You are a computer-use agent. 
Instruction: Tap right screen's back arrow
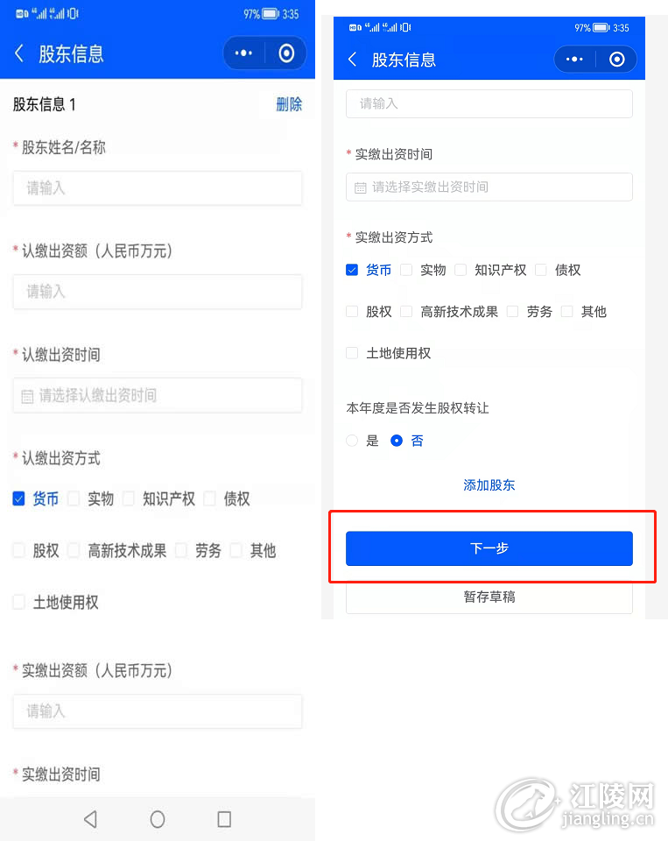[x=352, y=59]
